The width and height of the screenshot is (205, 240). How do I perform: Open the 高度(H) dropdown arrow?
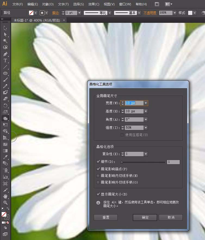coord(146,111)
